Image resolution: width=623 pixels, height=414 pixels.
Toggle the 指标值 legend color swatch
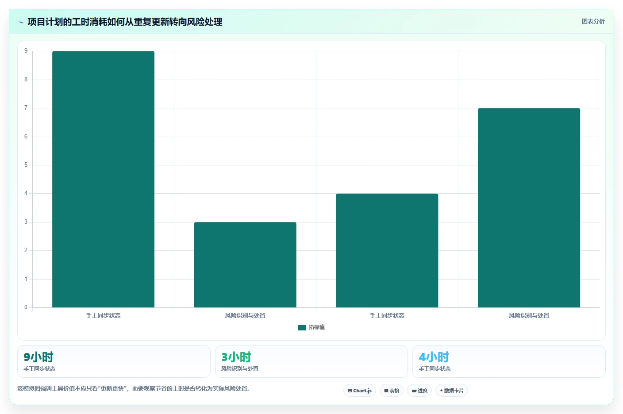[302, 328]
